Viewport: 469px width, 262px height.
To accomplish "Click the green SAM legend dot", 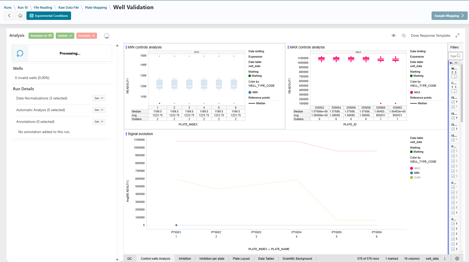I will coord(411,177).
